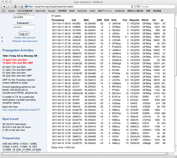Go forward with the Safari forward arrow
This screenshot has height=158, width=177.
click(x=9, y=6)
